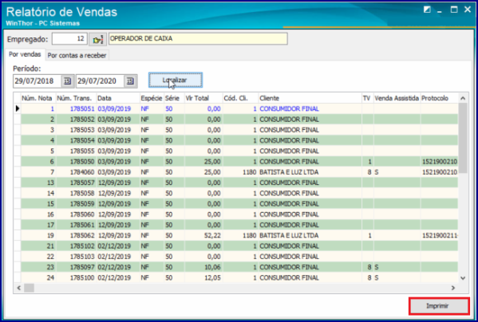Select transaction number 1785057
Image resolution: width=478 pixels, height=322 pixels.
pos(82,183)
